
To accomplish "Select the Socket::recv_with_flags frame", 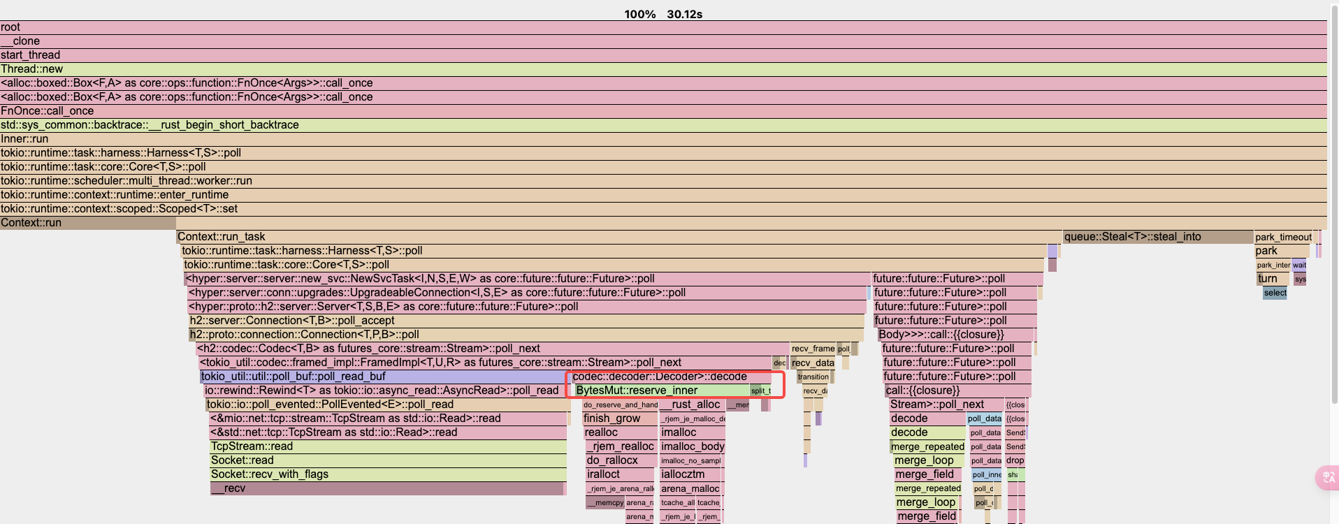I will (388, 474).
